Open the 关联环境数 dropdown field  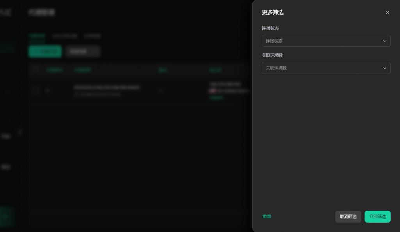tap(321, 68)
